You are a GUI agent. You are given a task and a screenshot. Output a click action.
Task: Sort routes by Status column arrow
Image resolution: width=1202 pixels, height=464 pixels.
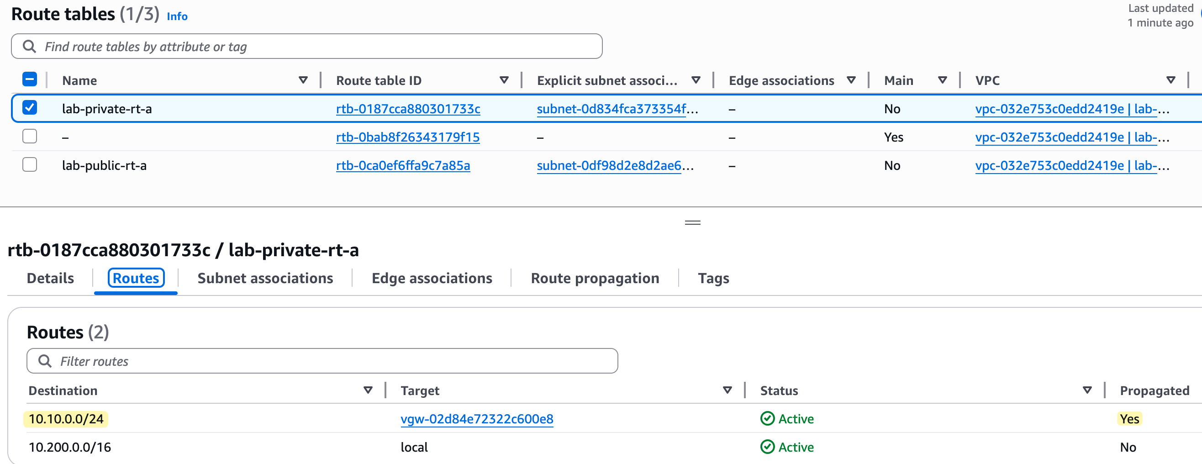[x=1087, y=390]
